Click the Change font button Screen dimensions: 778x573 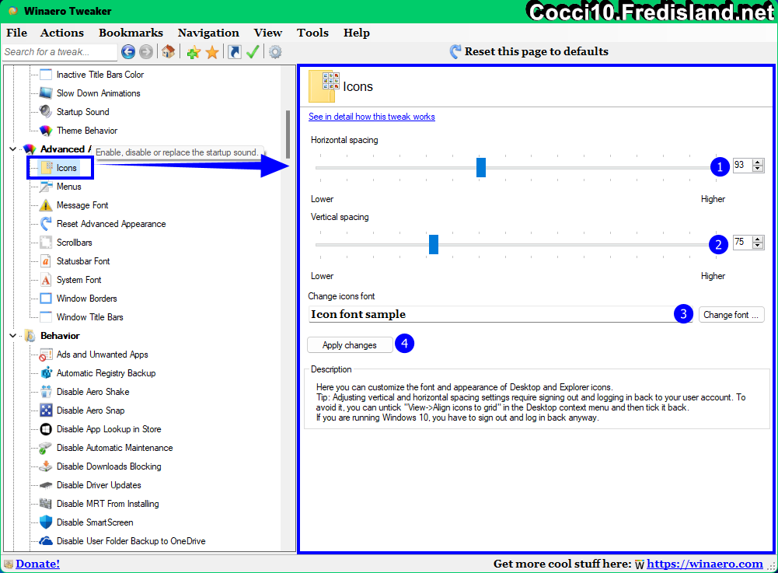coord(731,315)
